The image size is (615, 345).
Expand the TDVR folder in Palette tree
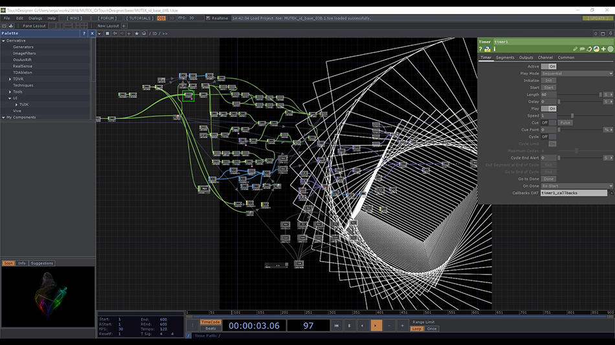coord(10,79)
